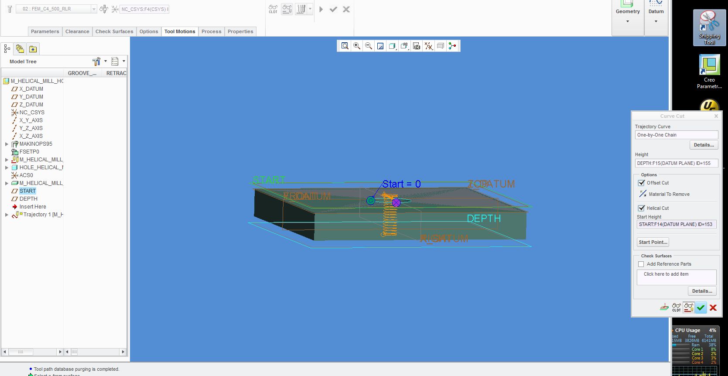
Task: Select the Favorites navigator tab icon
Action: [x=33, y=49]
